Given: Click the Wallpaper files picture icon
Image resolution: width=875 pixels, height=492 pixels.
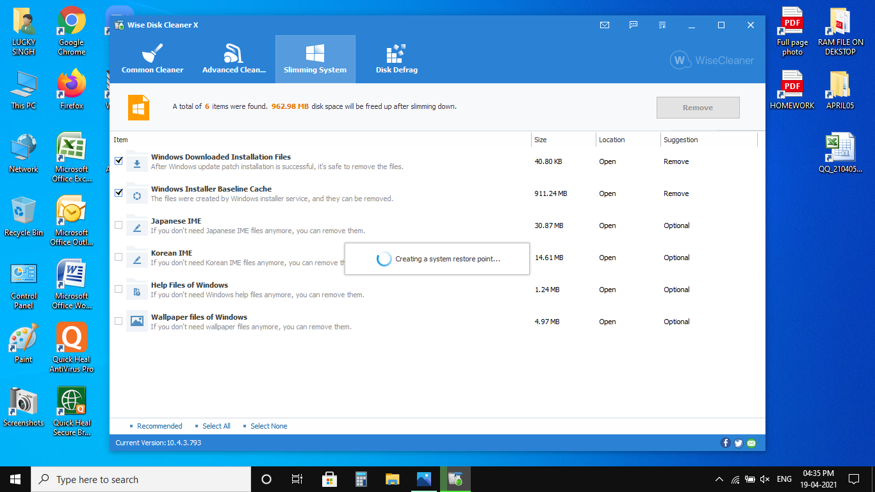Looking at the screenshot, I should coord(136,322).
